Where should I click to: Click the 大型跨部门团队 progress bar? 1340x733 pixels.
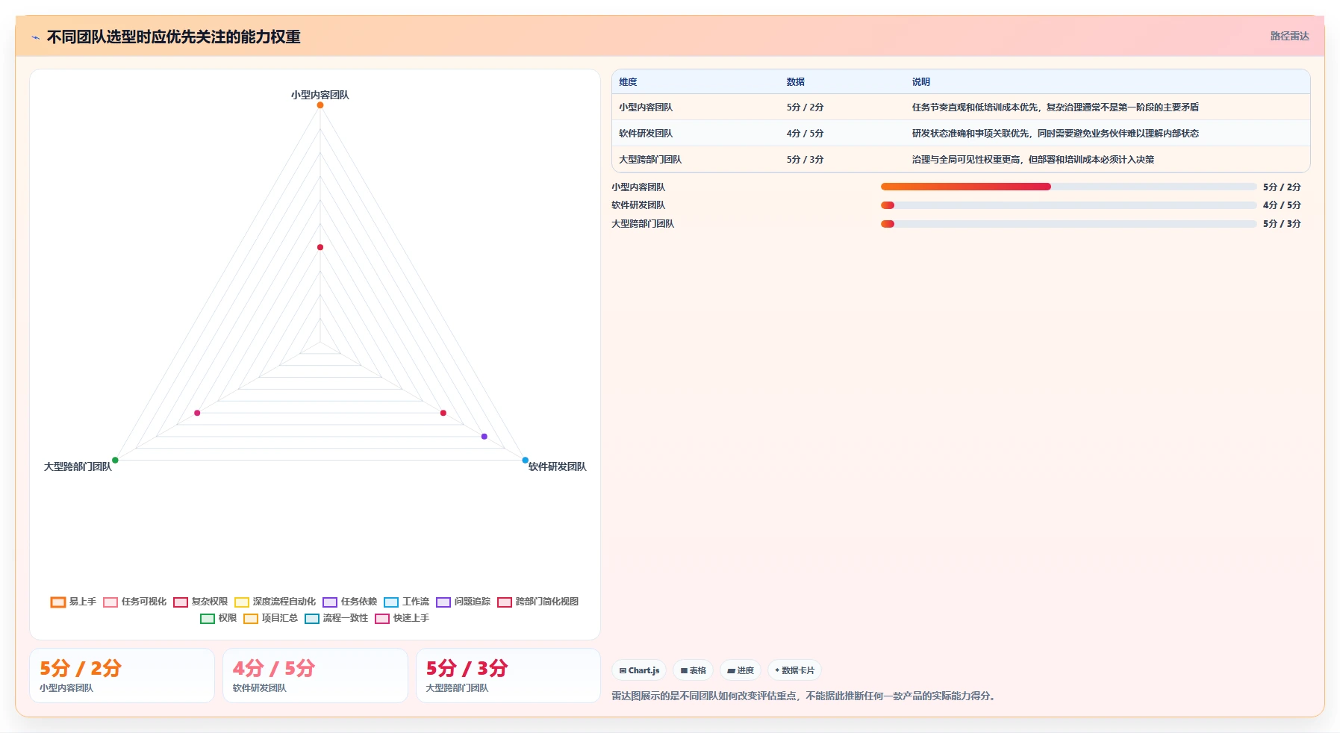pyautogui.click(x=1068, y=224)
